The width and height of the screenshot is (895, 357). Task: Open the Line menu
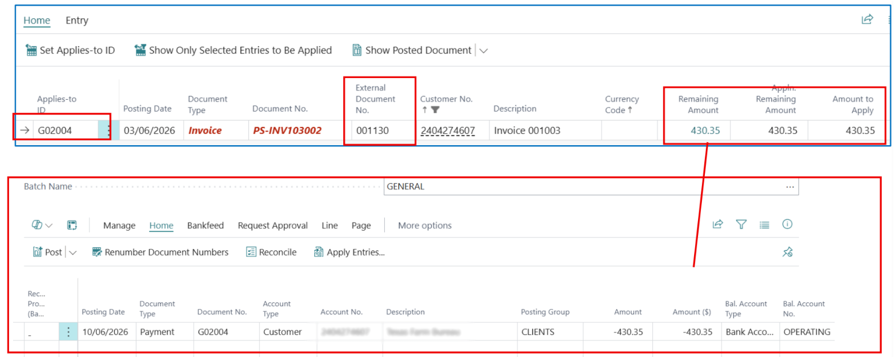(x=330, y=225)
